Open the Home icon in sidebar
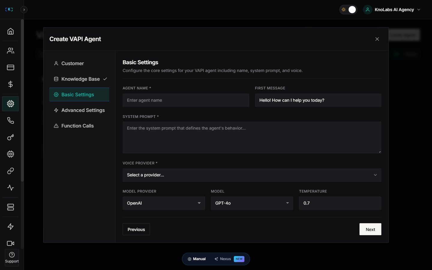Image resolution: width=432 pixels, height=270 pixels. pos(10,31)
